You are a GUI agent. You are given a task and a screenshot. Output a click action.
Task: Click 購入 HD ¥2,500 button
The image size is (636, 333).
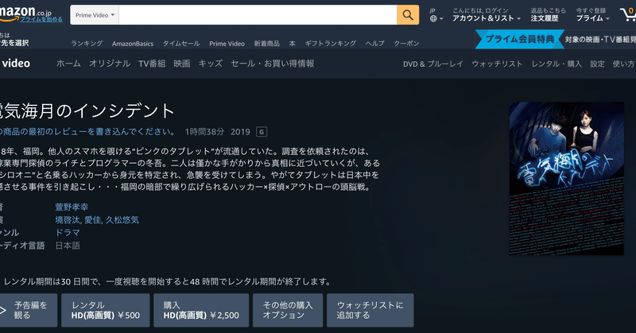(201, 310)
